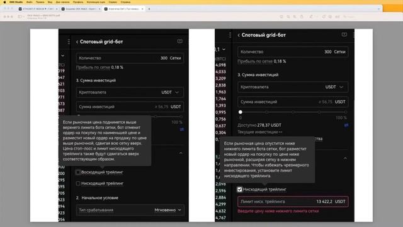Set investment slider to 100 % point
Image resolution: width=403 pixels, height=227 pixels.
tap(346, 112)
